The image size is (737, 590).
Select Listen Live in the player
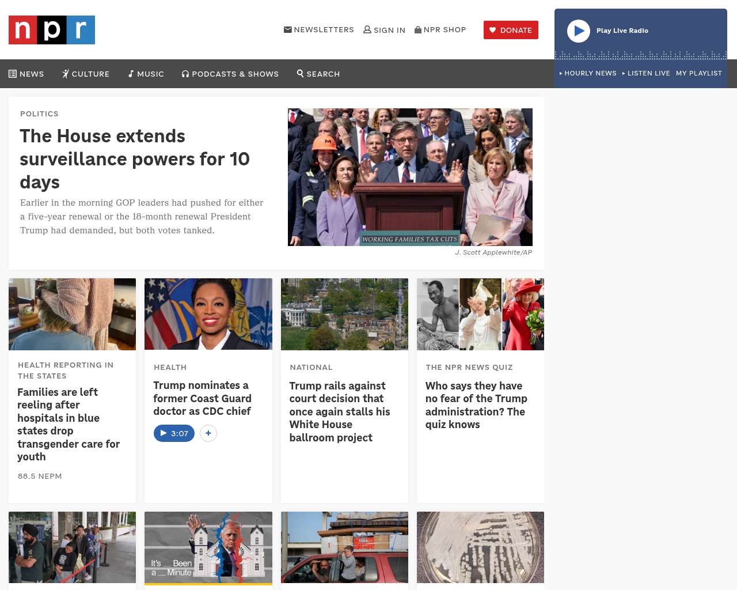point(646,73)
